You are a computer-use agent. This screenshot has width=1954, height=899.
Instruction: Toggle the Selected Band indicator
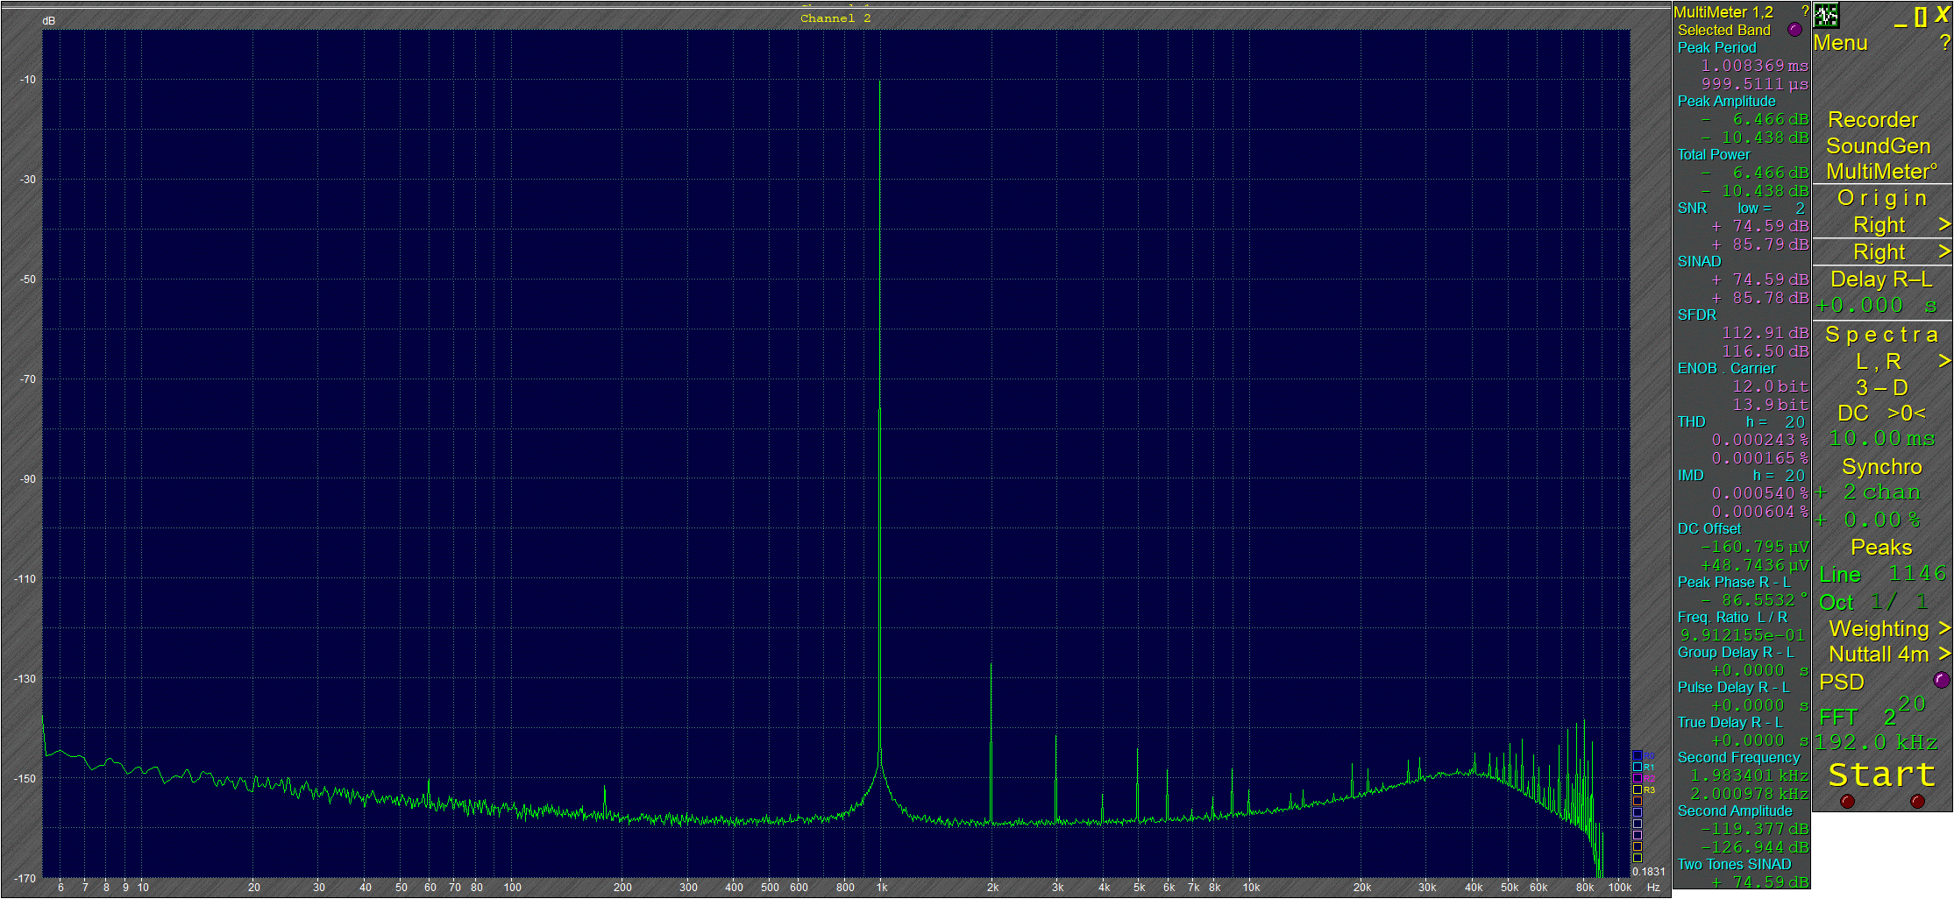[1794, 30]
